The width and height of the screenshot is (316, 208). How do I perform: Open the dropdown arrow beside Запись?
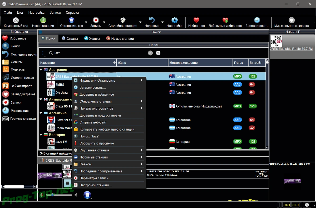pos(104,22)
